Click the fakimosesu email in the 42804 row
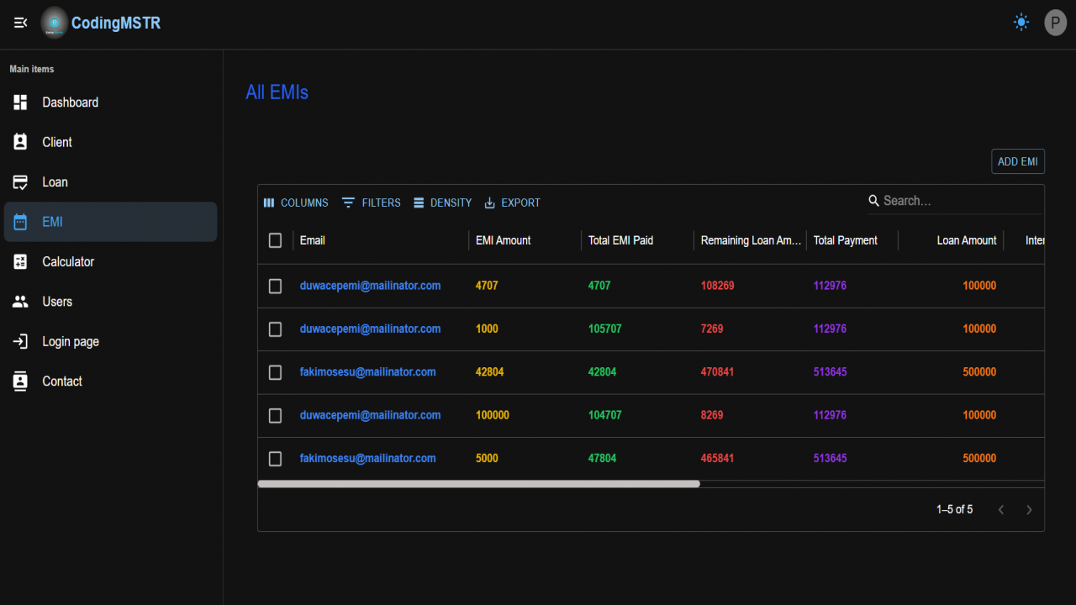Screen dimensions: 1076x605 pos(367,372)
